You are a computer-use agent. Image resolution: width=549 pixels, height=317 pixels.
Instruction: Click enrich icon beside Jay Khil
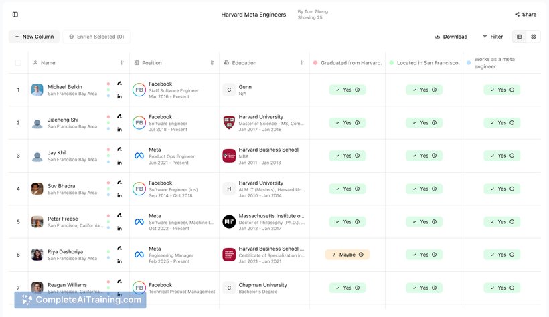point(119,149)
